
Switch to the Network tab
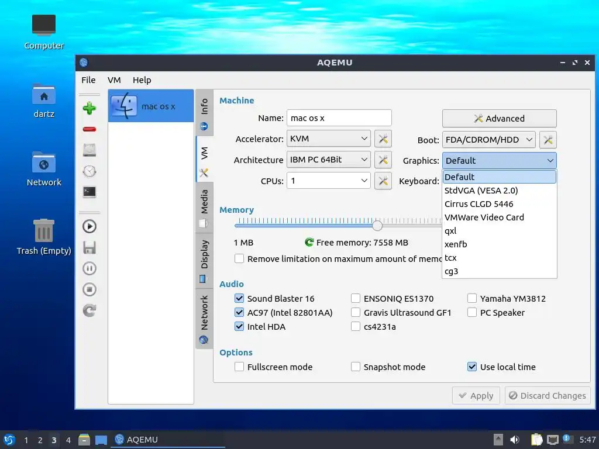pyautogui.click(x=204, y=319)
